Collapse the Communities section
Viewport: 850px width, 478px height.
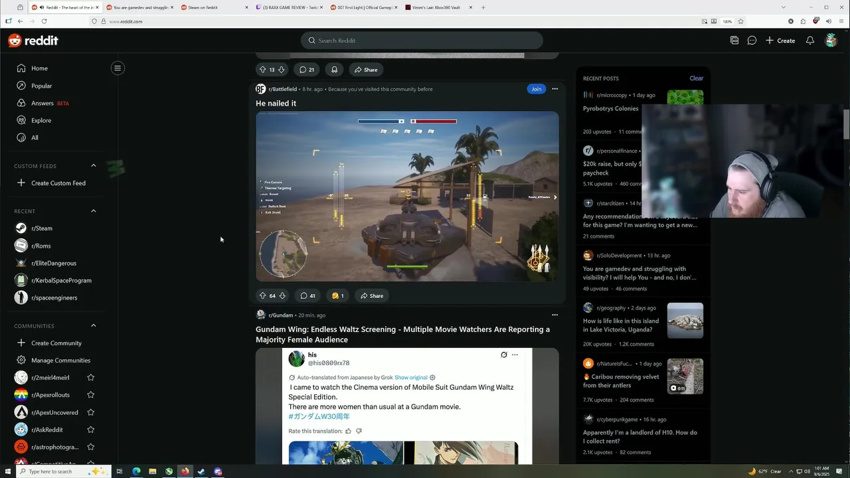point(93,325)
